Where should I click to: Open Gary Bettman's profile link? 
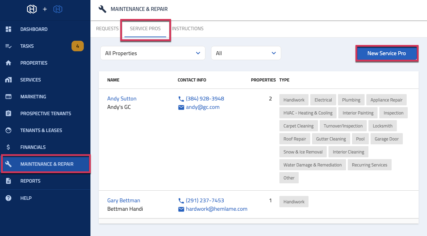(x=123, y=200)
